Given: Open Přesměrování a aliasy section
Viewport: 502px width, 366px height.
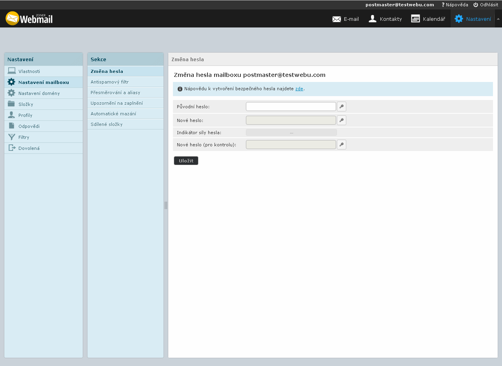Looking at the screenshot, I should pos(115,93).
